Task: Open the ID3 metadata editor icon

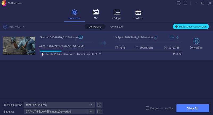Action: coord(172,37)
